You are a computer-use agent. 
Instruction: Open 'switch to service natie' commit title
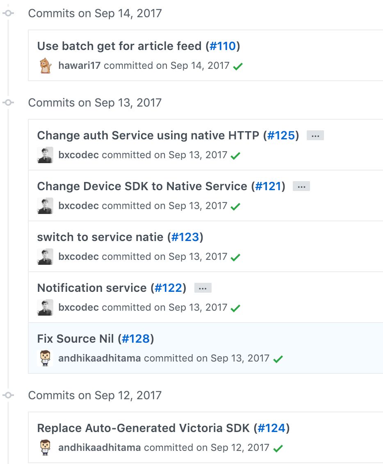tap(100, 237)
